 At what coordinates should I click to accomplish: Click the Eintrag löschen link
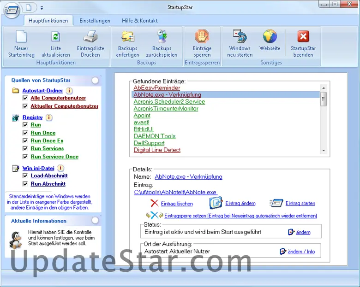point(177,204)
